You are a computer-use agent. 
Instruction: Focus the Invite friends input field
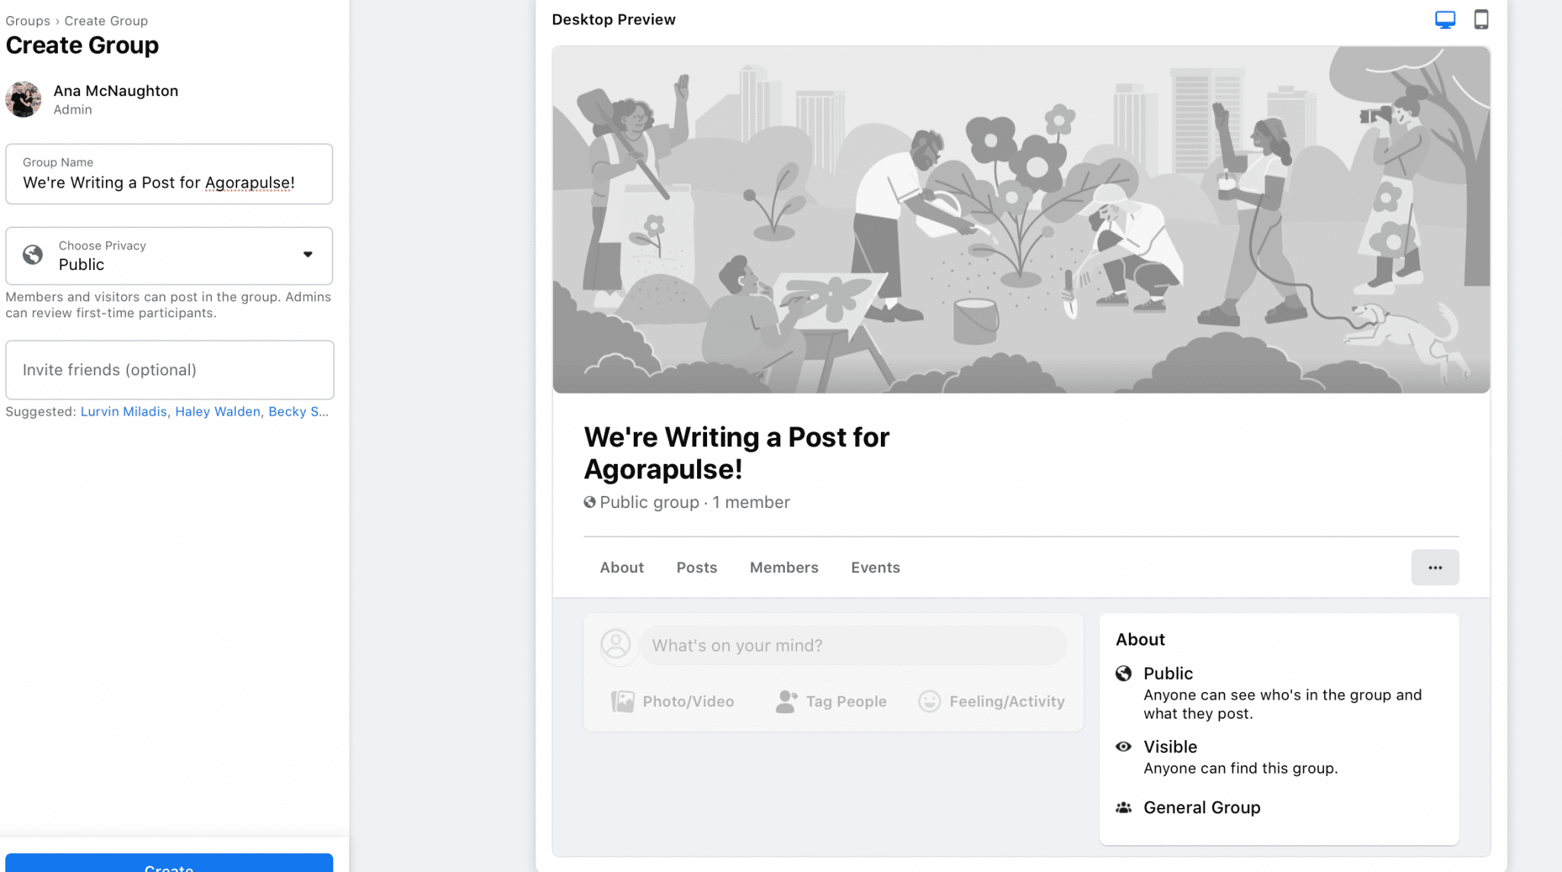pos(169,370)
